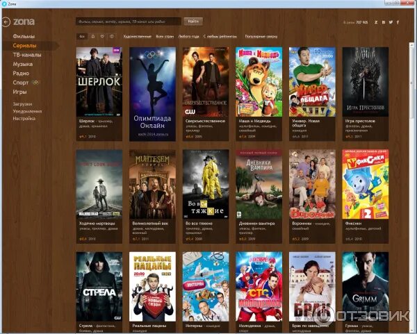The width and height of the screenshot is (417, 334).
Task: Open Загрузки downloads page
Action: tap(22, 104)
